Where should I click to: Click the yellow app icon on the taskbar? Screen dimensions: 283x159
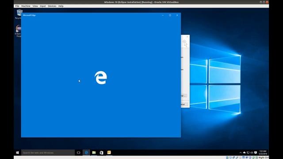109,152
